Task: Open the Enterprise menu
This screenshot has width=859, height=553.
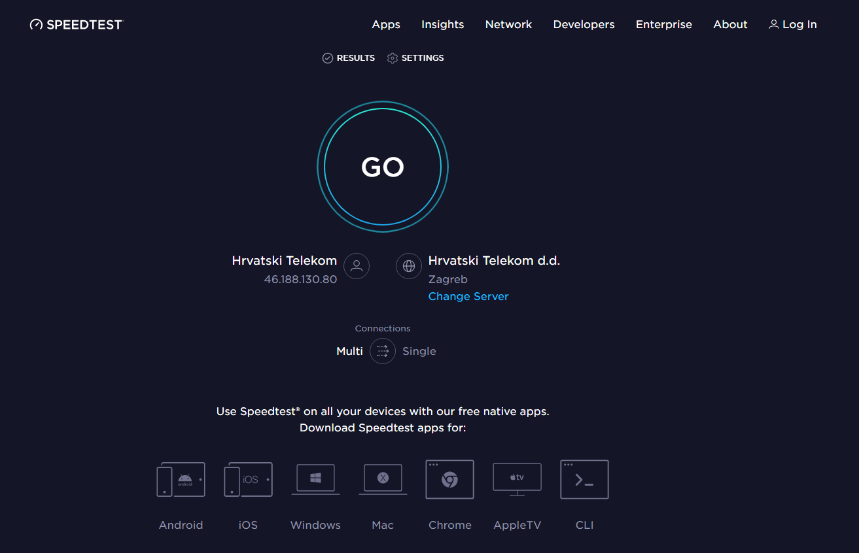Action: (664, 24)
